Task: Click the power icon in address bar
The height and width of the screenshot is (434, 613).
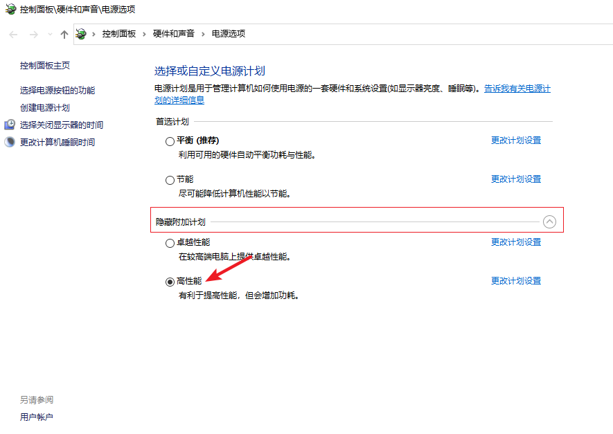Action: [82, 34]
